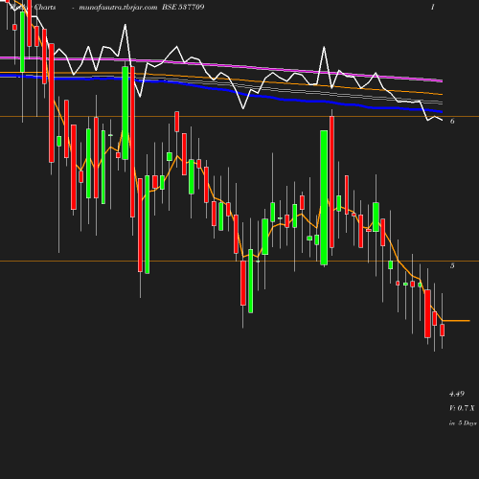This screenshot has height=479, width=479.
Task: Click the BSE 537709 stock code
Action: point(183,7)
